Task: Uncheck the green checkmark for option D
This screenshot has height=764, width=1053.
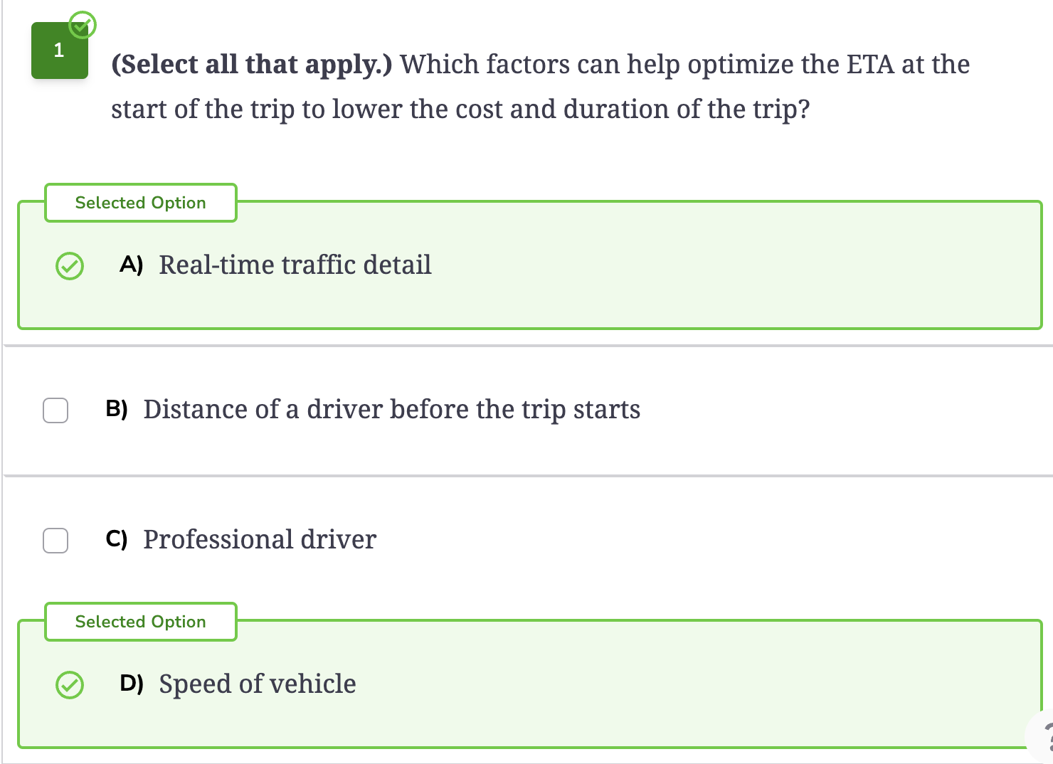Action: [x=70, y=685]
